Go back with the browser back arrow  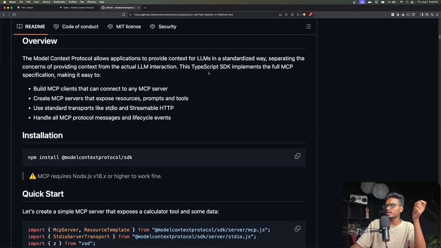tap(4, 15)
